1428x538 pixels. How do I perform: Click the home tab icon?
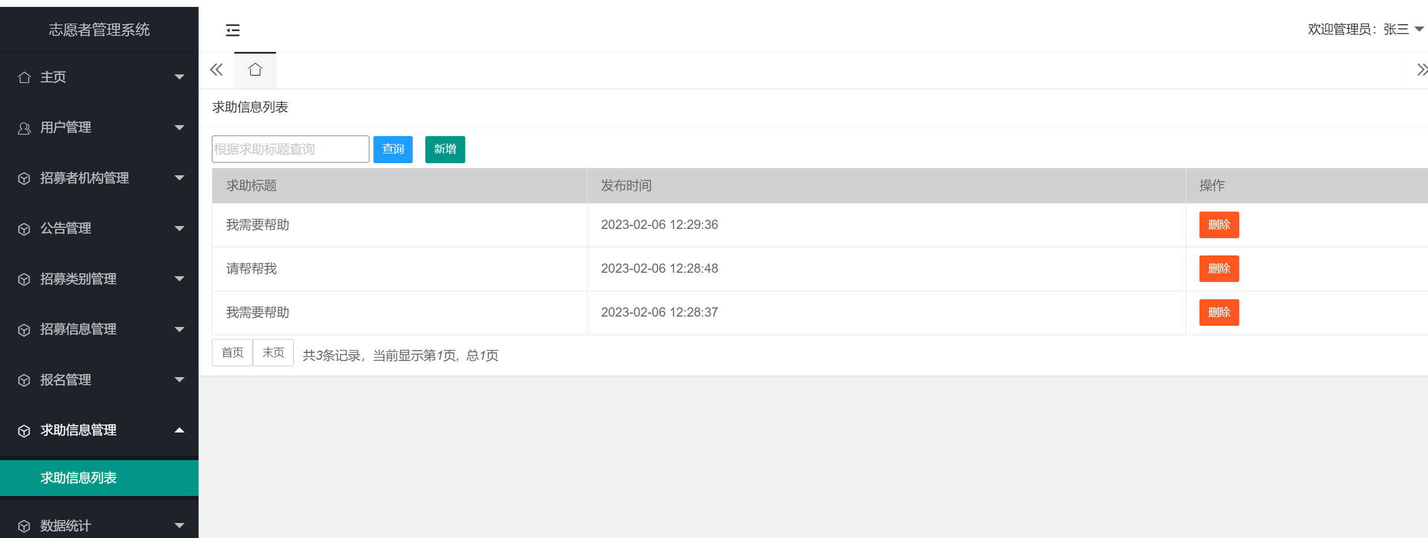tap(255, 70)
